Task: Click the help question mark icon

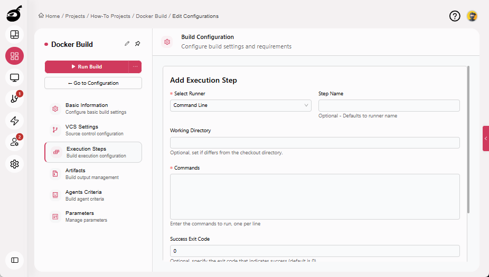Action: [455, 16]
